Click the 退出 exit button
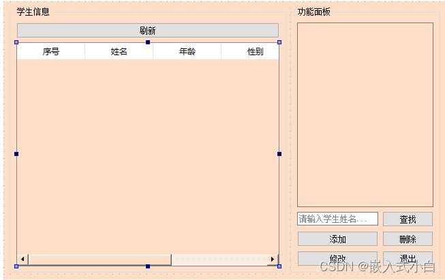 coord(408,258)
